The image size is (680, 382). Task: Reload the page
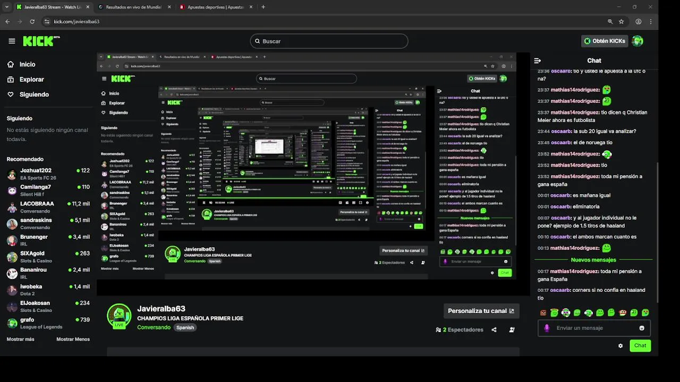(32, 21)
